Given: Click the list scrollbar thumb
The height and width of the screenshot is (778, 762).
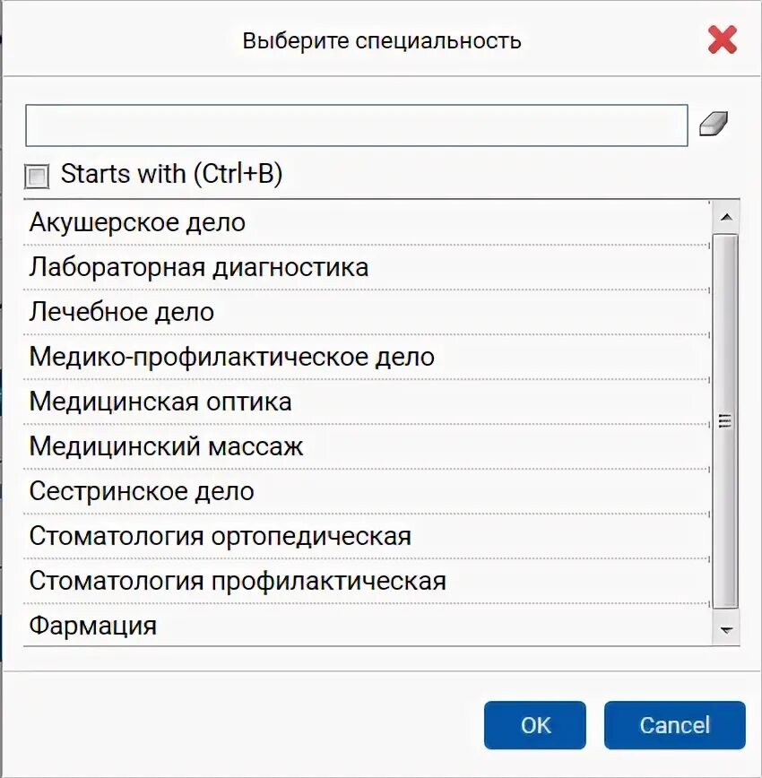Looking at the screenshot, I should (725, 421).
